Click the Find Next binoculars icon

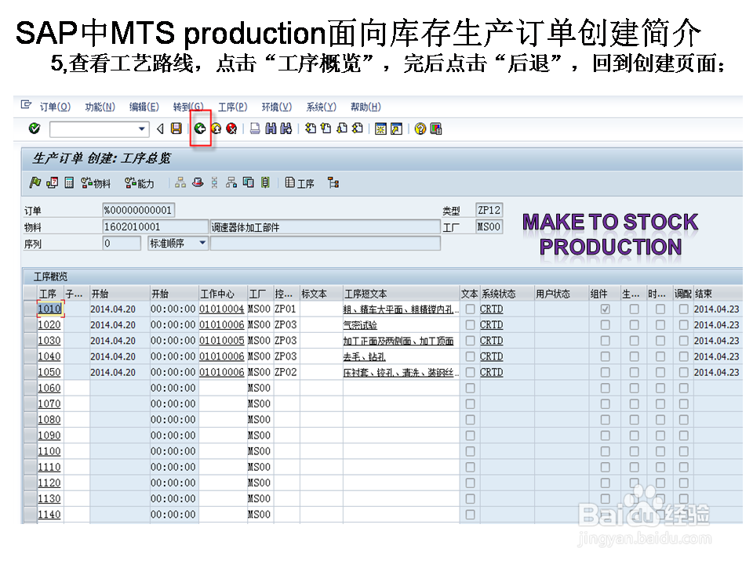coord(286,128)
